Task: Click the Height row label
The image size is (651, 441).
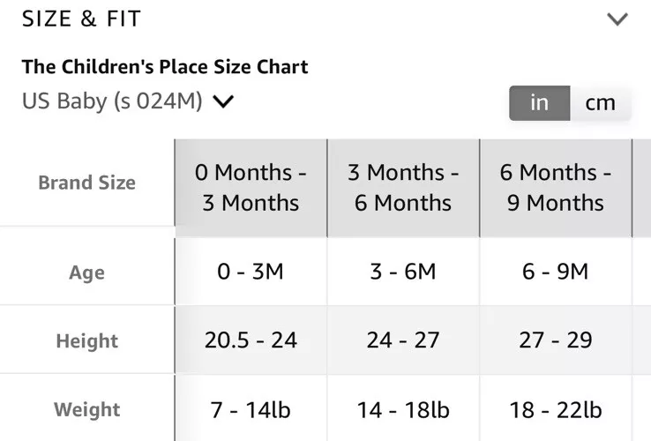Action: coord(87,341)
